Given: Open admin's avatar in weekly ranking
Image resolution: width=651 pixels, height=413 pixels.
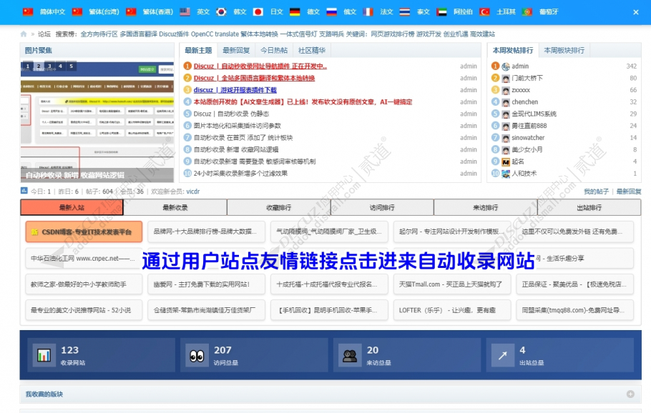Looking at the screenshot, I should point(506,66).
